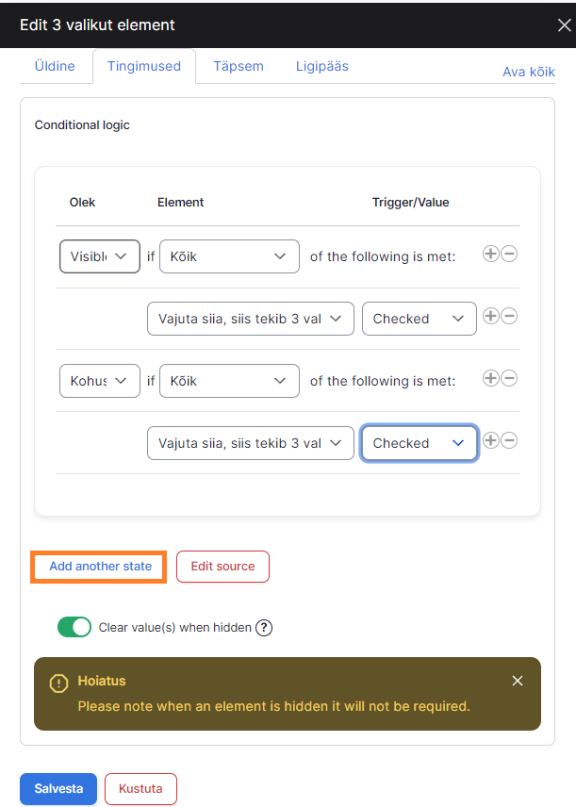Remove the Visible state row with minus icon
This screenshot has width=576, height=807.
click(x=509, y=254)
